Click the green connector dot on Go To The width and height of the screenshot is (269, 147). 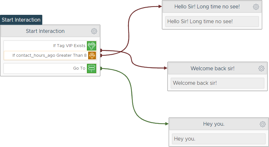click(101, 68)
